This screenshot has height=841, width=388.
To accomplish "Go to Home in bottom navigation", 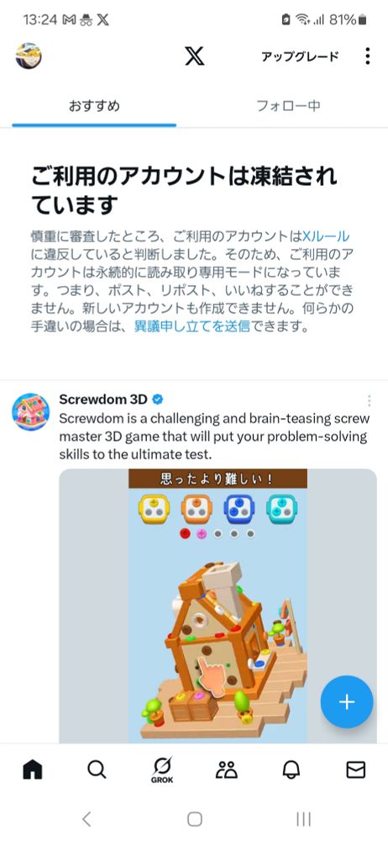I will tap(33, 770).
